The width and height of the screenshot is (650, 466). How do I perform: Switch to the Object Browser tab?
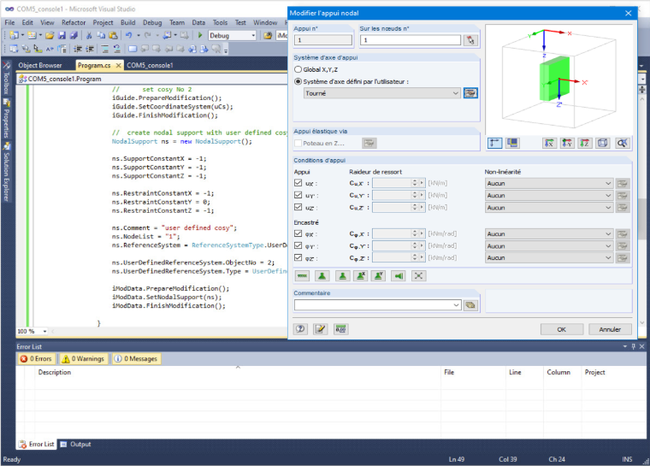click(x=40, y=65)
